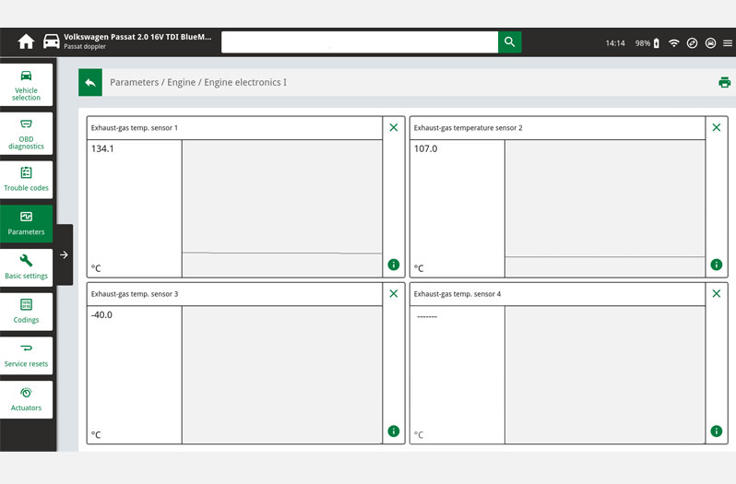Close the Exhaust-gas temp. sensor 4 panel
The width and height of the screenshot is (736, 484).
click(716, 293)
